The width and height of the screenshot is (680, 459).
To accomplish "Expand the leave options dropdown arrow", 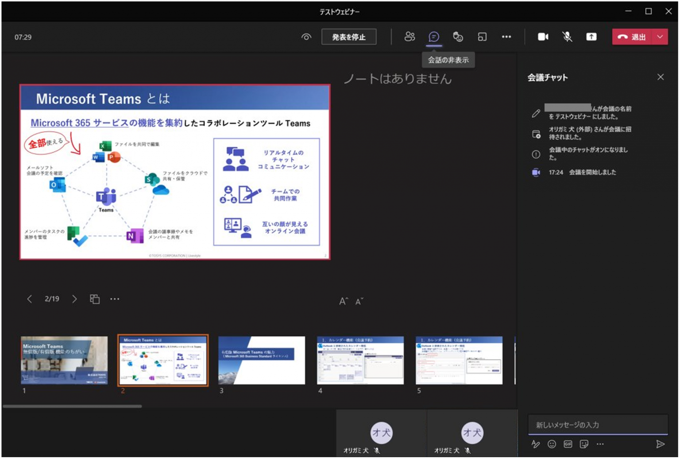I will pos(660,37).
